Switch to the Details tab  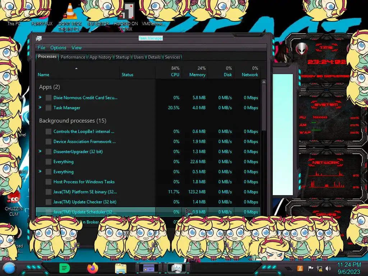tap(155, 57)
